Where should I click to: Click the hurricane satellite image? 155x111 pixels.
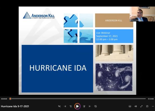(x=114, y=77)
